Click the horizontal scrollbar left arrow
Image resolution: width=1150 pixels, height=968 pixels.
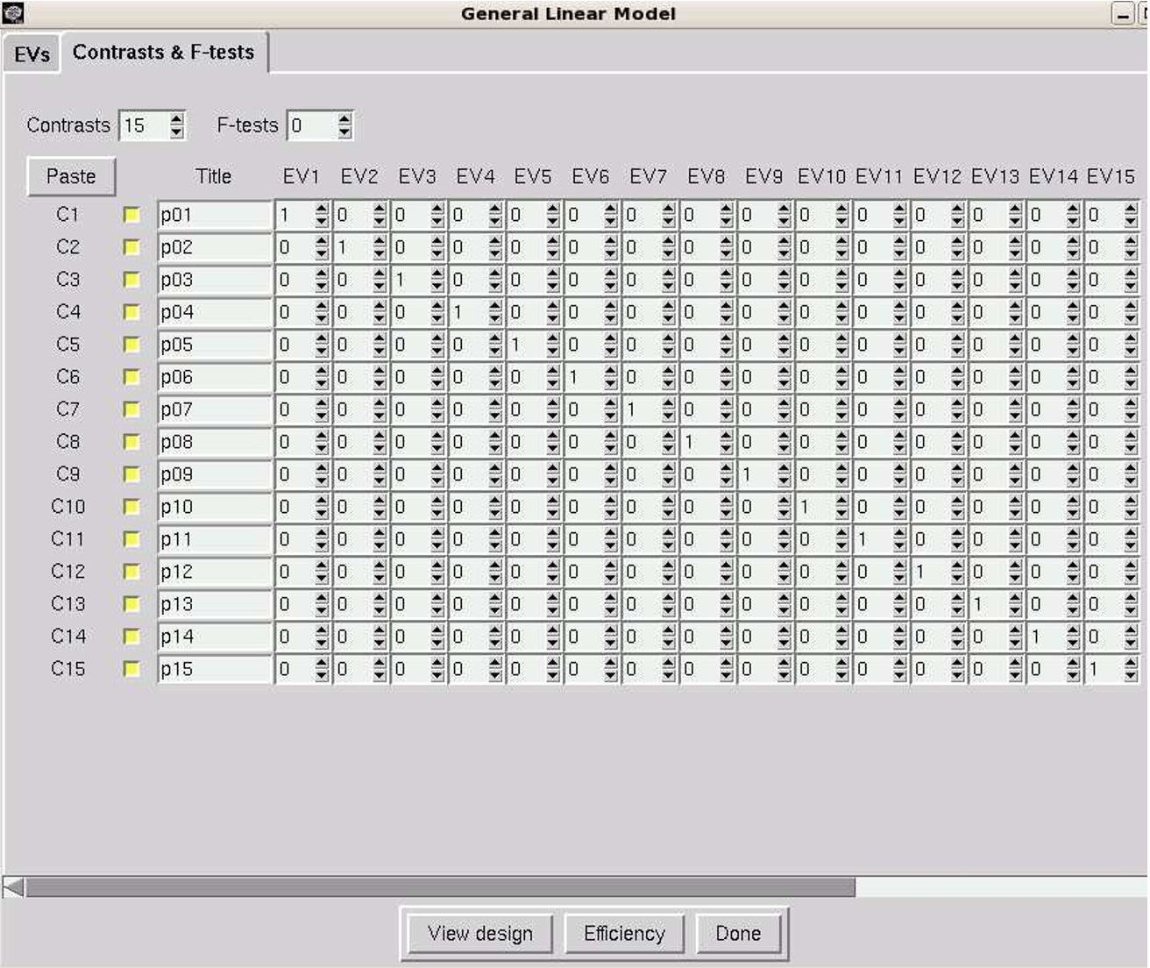pyautogui.click(x=13, y=887)
